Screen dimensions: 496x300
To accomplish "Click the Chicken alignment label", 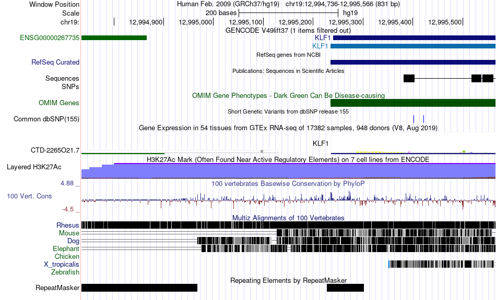I will pos(67,256).
